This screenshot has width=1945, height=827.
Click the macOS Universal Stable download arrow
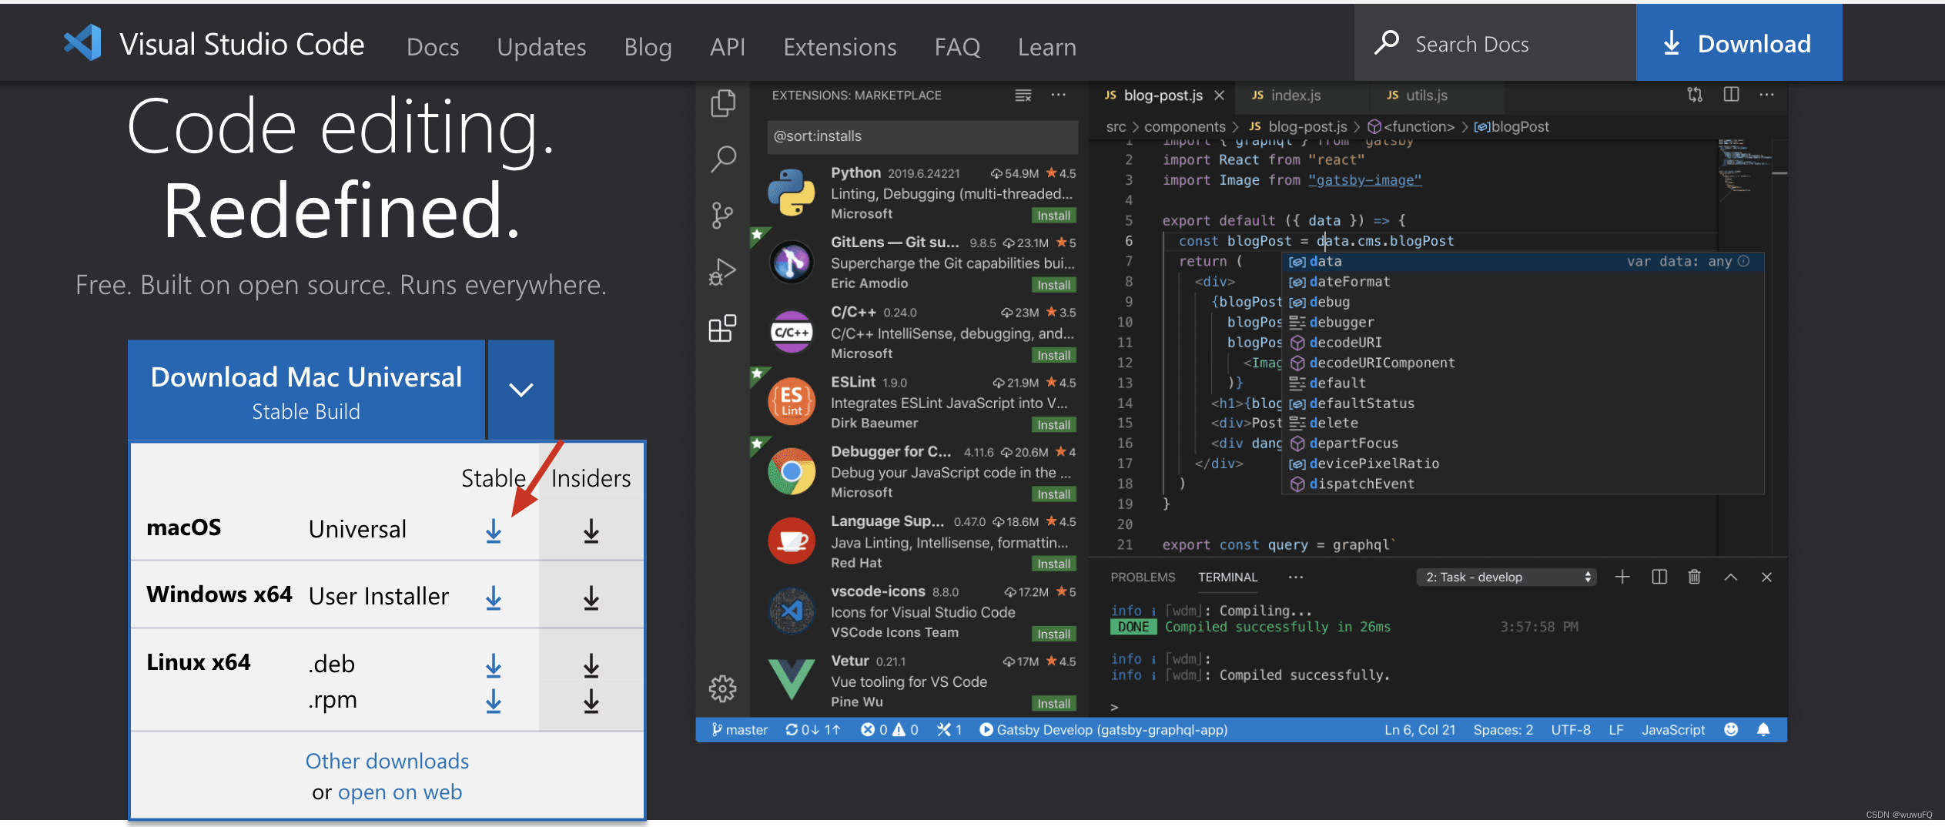click(x=494, y=531)
